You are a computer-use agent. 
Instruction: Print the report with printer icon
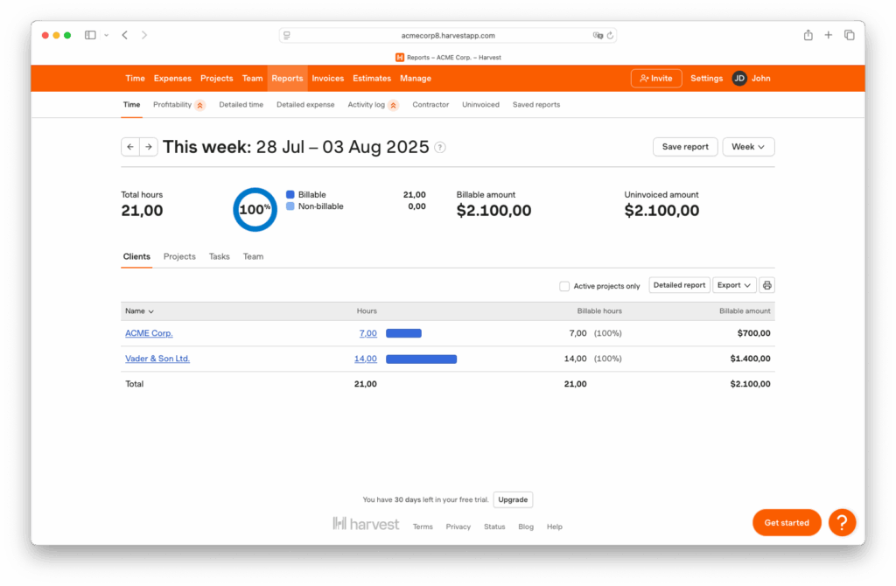(x=766, y=285)
